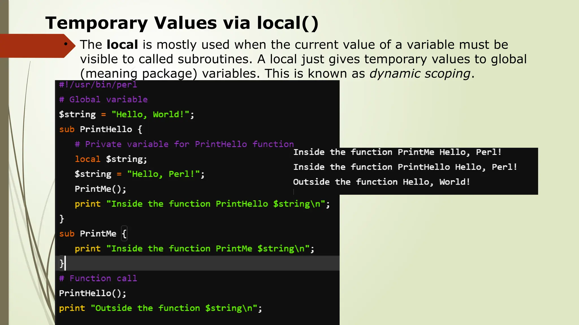Click output line 'Inside the function PrintMe Hello, Perl!'
579x325 pixels.
click(x=397, y=152)
